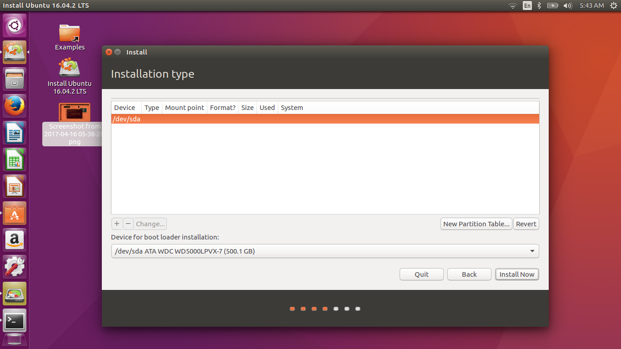Click the Format? column header
The image size is (621, 349).
pyautogui.click(x=223, y=108)
